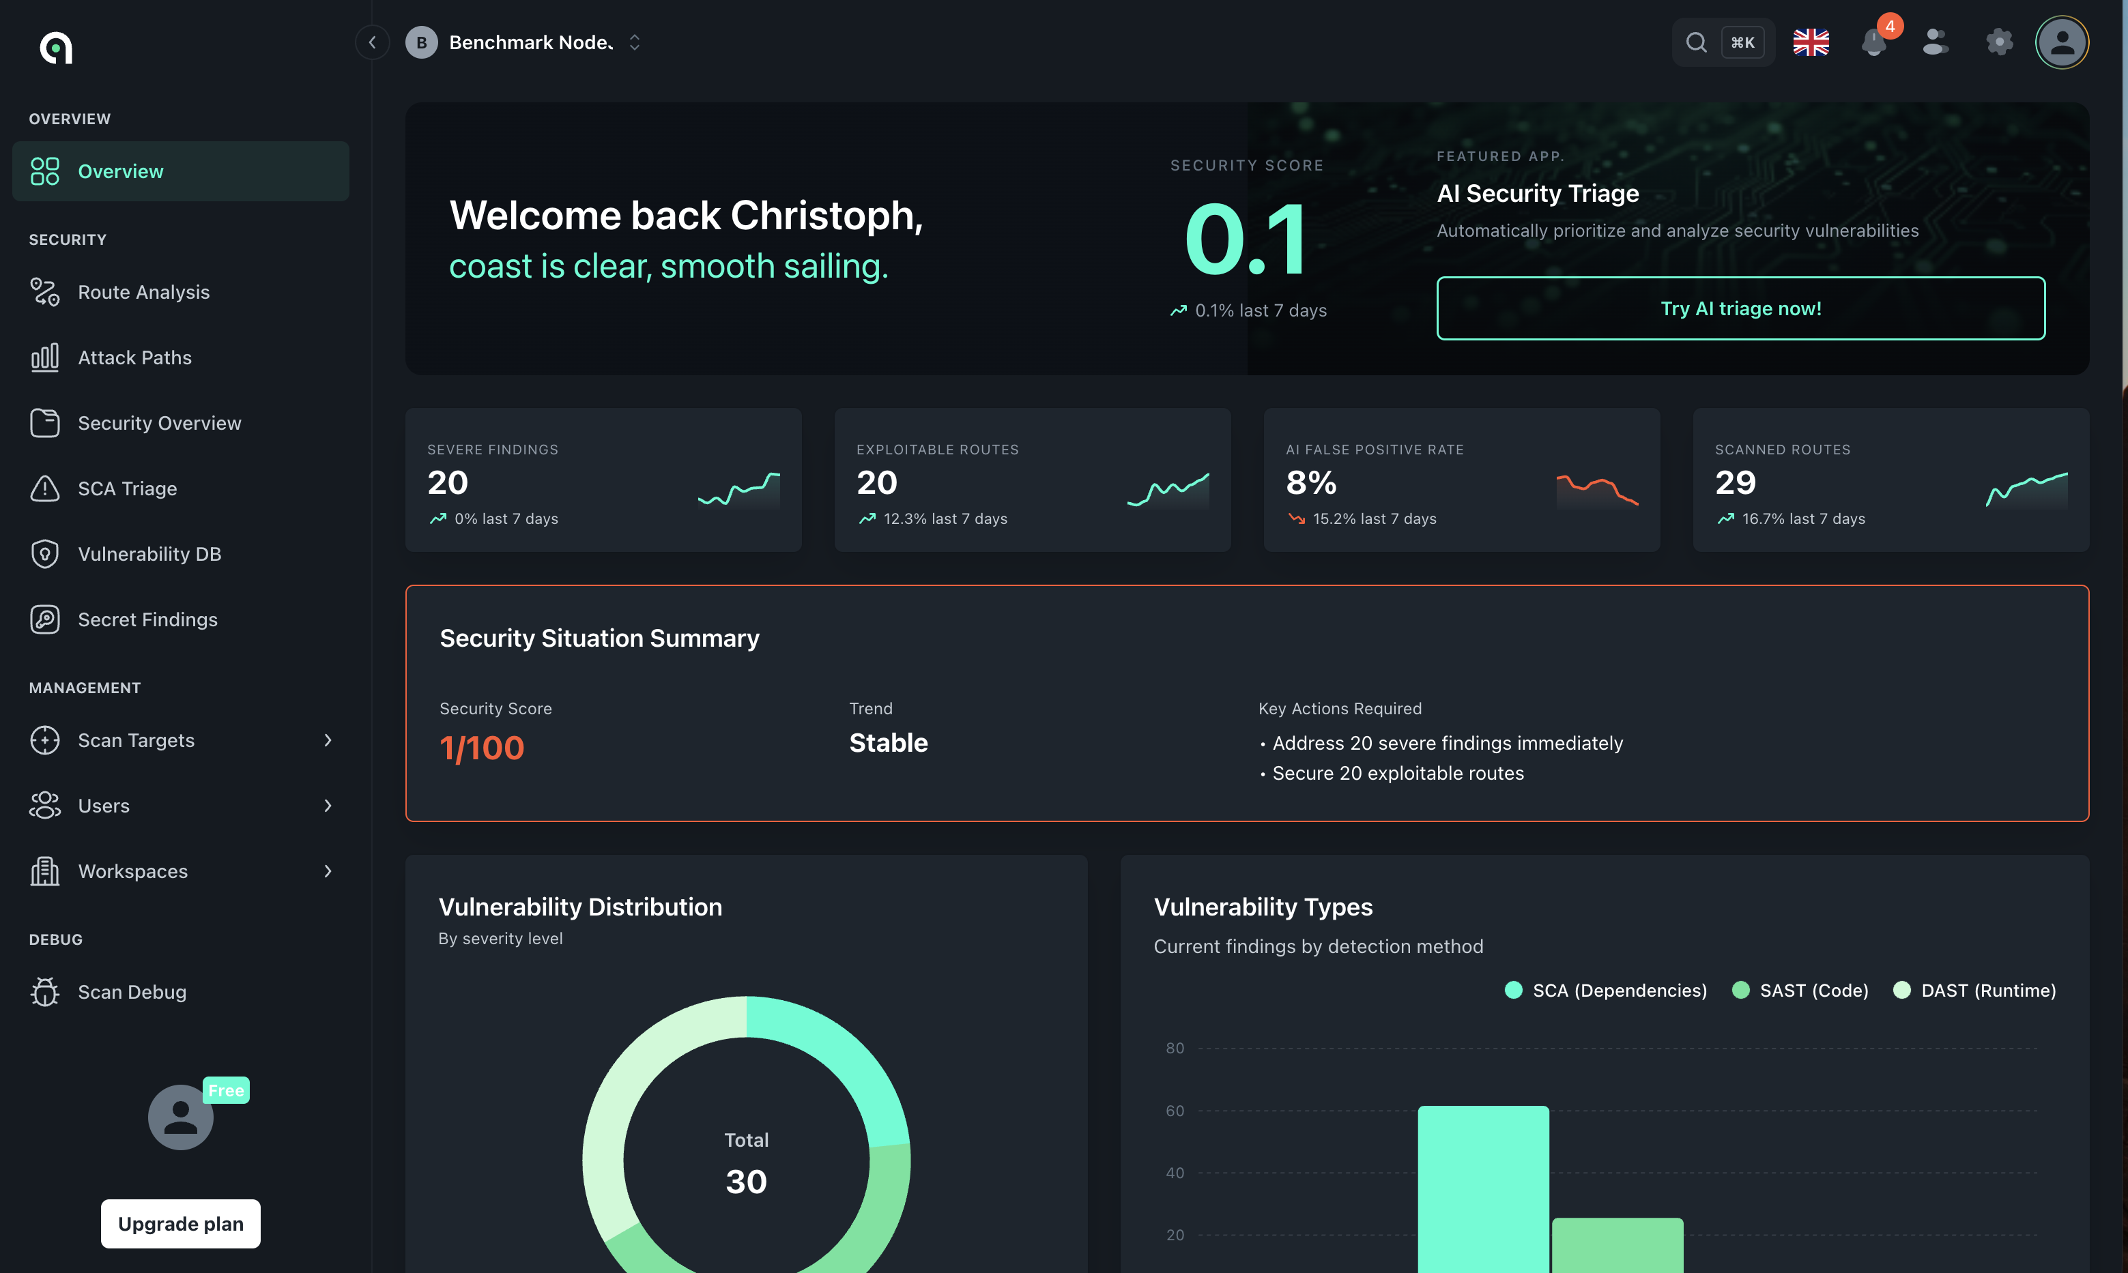Expand the Scan Targets submenu chevron
Viewport: 2128px width, 1273px height.
click(328, 740)
